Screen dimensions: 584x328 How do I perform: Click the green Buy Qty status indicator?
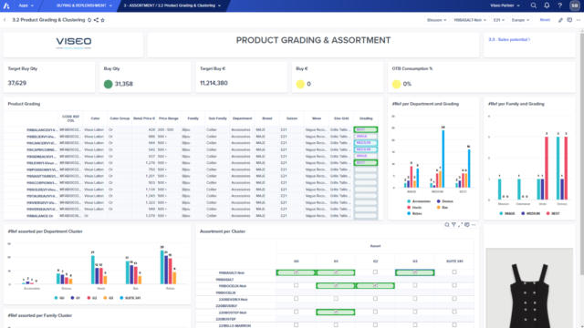point(108,84)
